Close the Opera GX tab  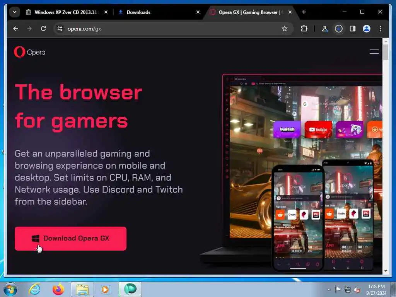point(290,12)
